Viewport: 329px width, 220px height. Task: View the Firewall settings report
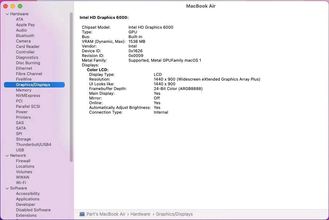point(23,161)
